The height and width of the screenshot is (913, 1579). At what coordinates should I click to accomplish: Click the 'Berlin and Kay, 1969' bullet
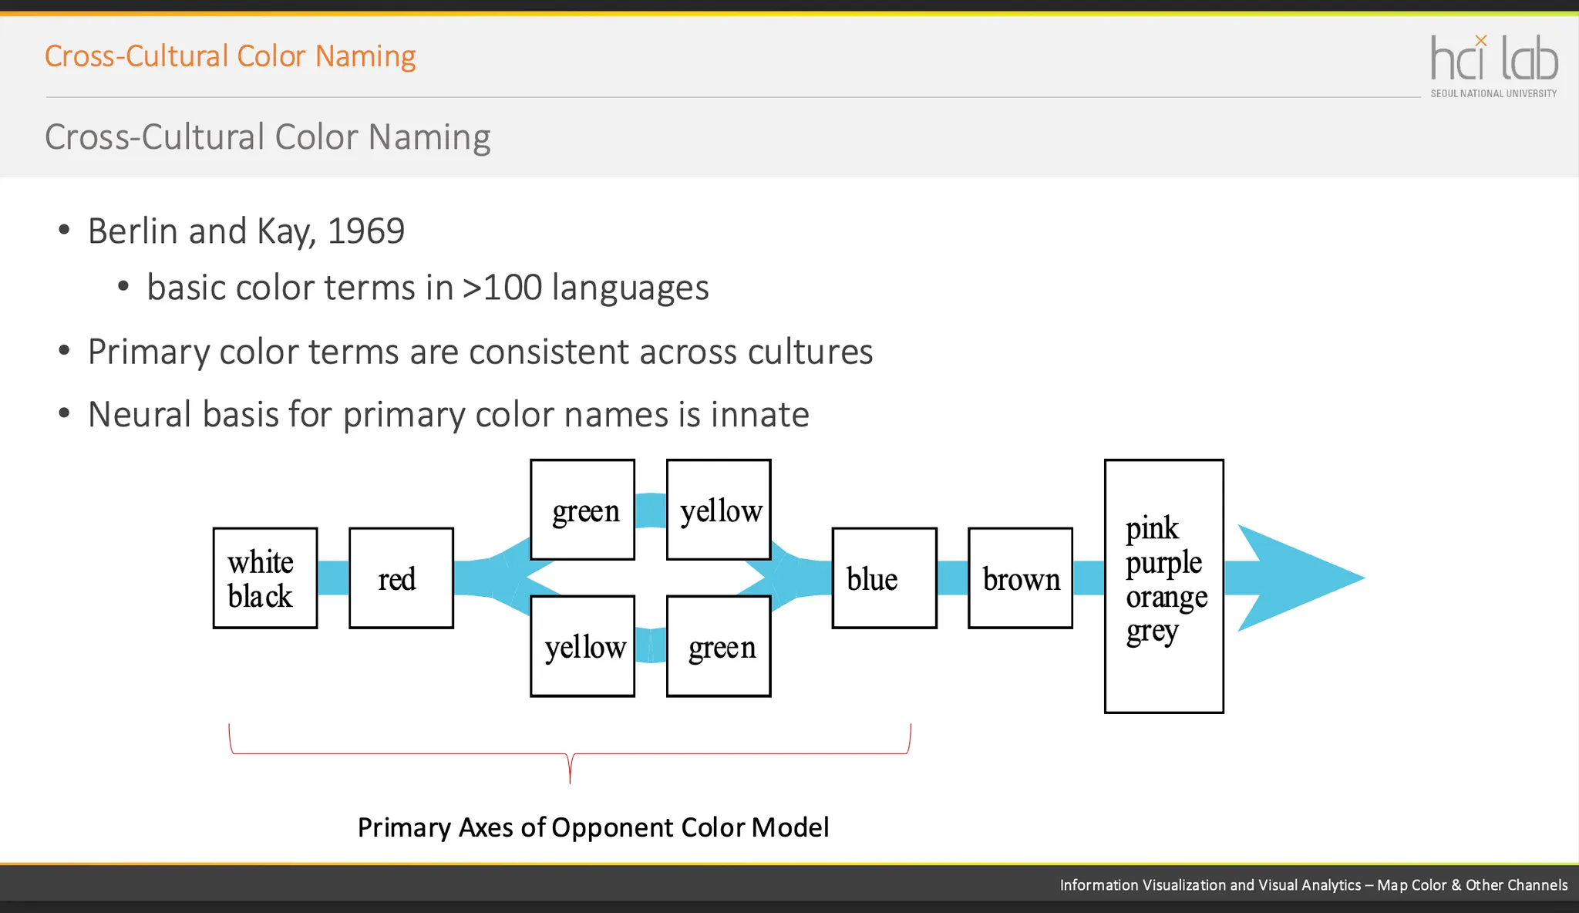(246, 231)
